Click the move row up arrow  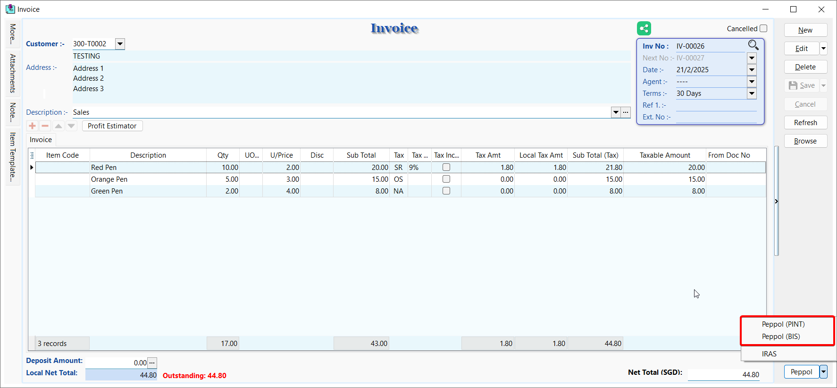tap(59, 126)
